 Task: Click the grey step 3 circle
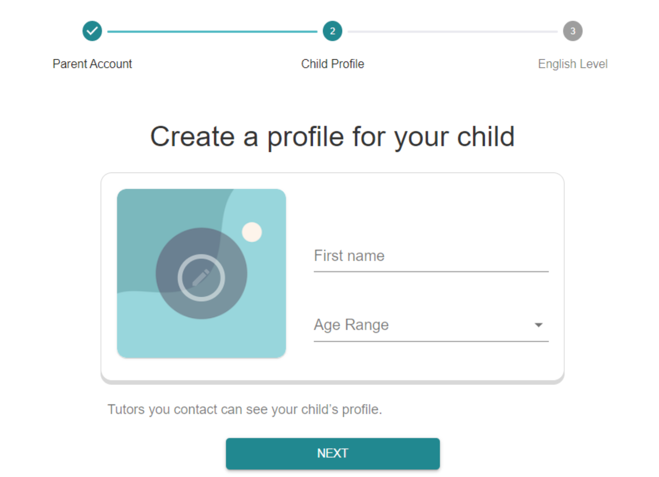coord(572,31)
